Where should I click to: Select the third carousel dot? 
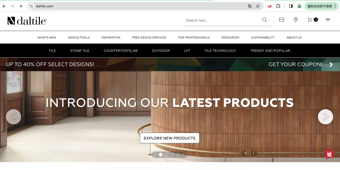(167, 155)
